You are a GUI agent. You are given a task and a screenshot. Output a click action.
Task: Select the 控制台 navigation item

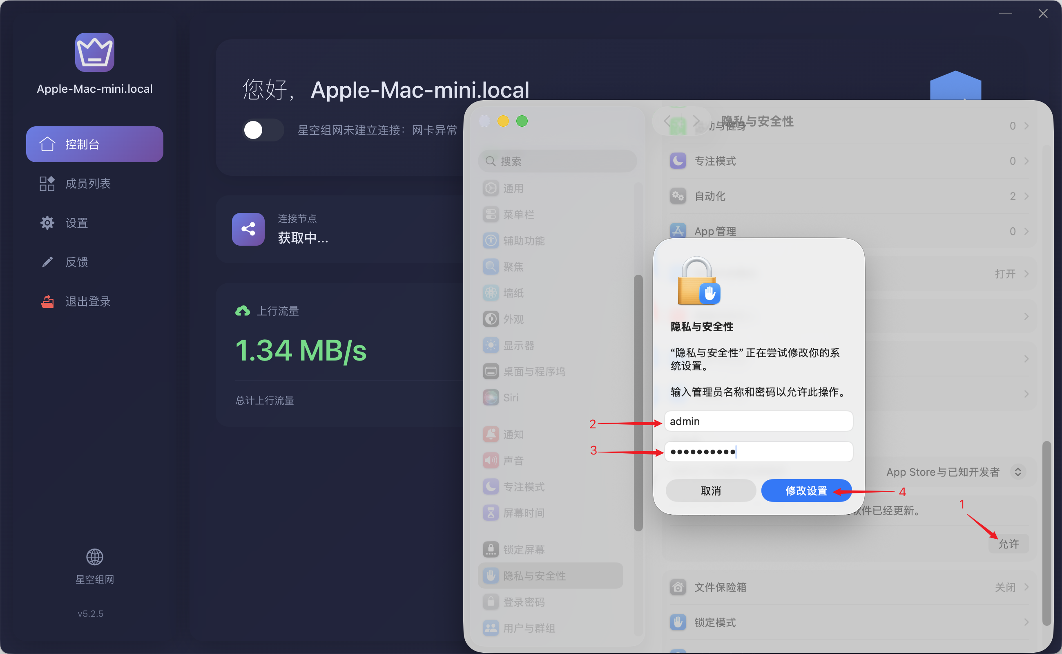(94, 144)
